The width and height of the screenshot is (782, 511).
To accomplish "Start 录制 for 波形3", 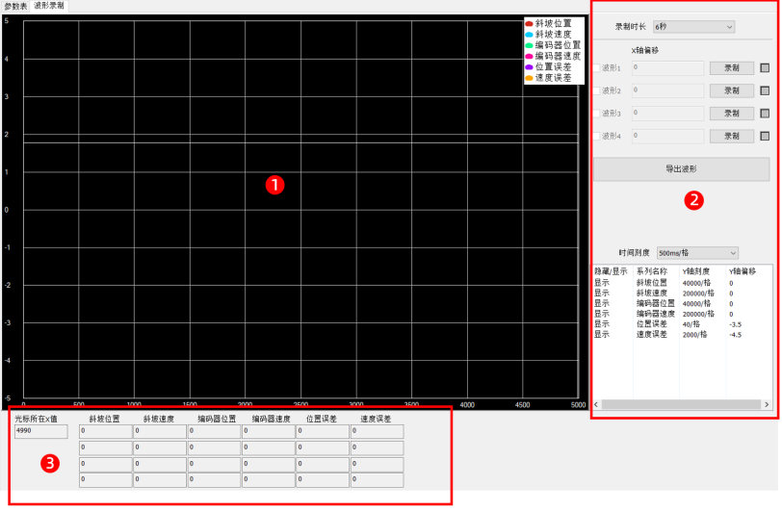I will [732, 114].
